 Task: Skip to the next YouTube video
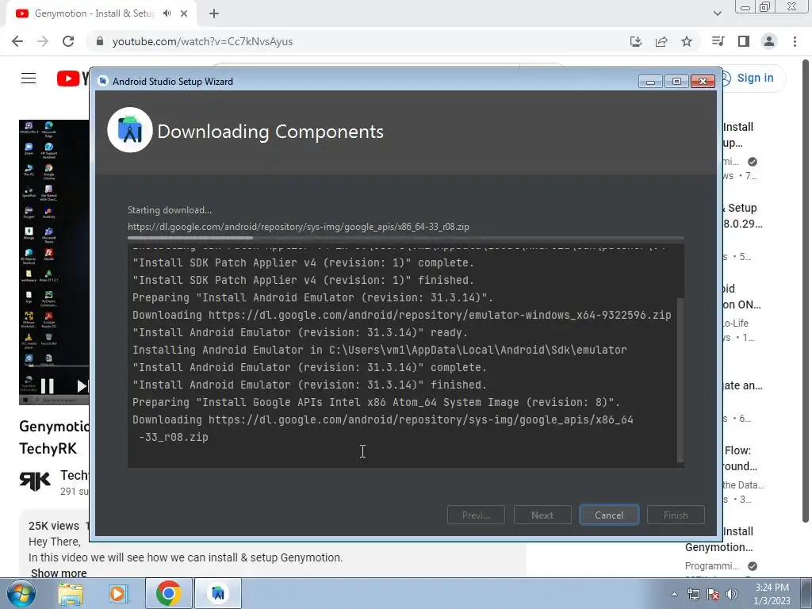coord(82,386)
